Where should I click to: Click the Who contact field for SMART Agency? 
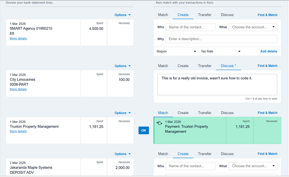190,27
